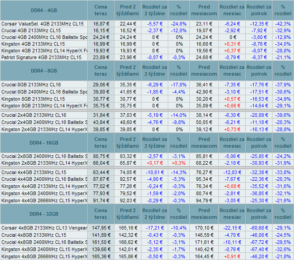Click the 80,75 € current price cell
This screenshot has width=294, height=260.
(x=101, y=156)
